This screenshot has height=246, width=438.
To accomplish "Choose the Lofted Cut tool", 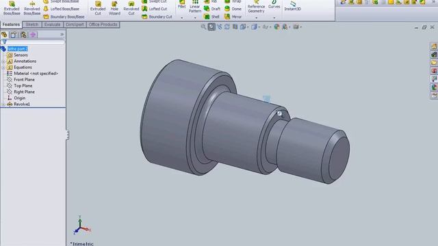I will pos(155,9).
